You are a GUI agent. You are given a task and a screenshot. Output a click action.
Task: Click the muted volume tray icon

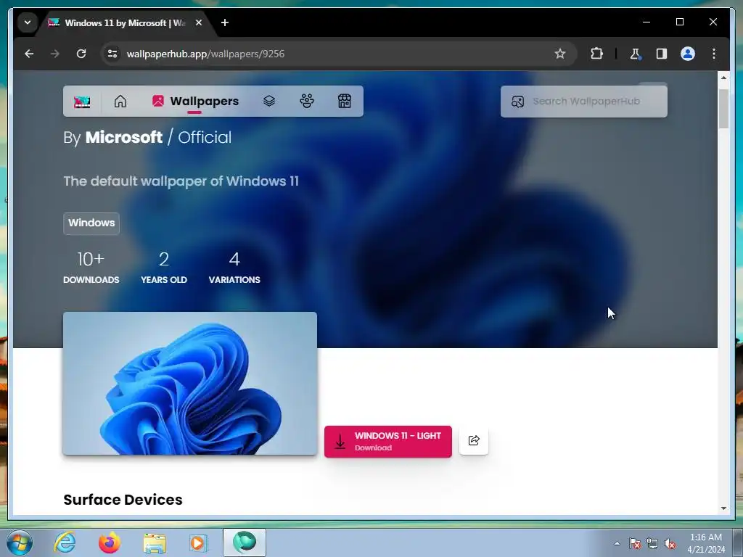pyautogui.click(x=670, y=543)
